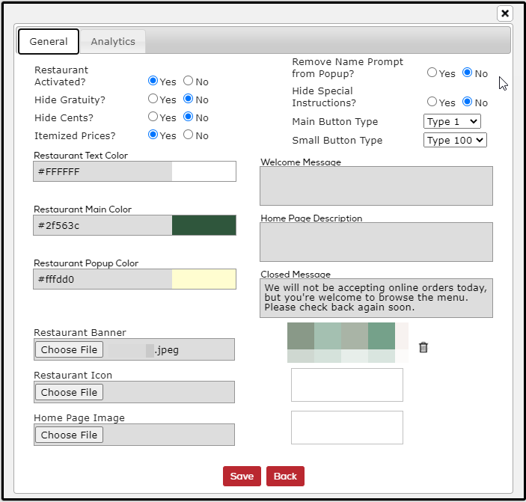Viewport: 526px width, 502px height.
Task: Click the pale yellow Popup Color swatch
Action: point(204,279)
